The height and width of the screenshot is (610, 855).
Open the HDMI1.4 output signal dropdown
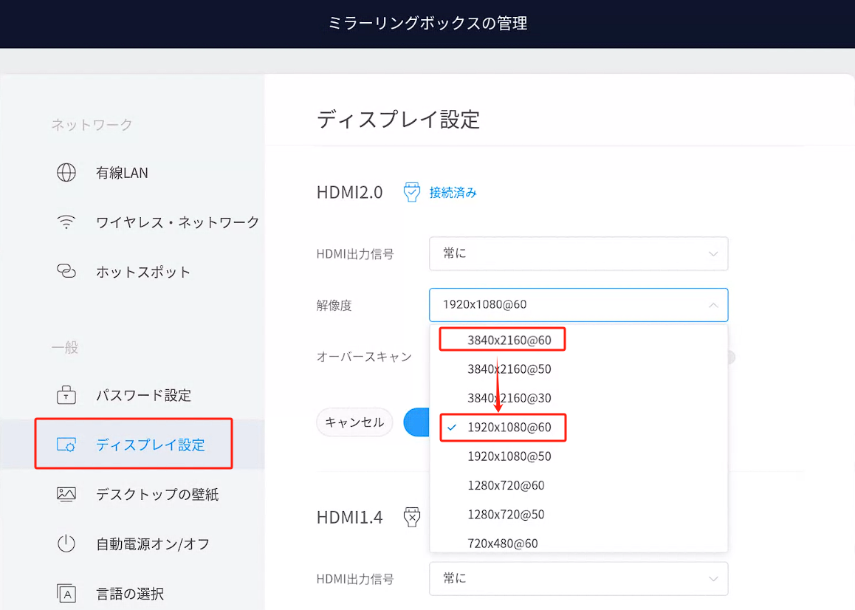pos(578,578)
